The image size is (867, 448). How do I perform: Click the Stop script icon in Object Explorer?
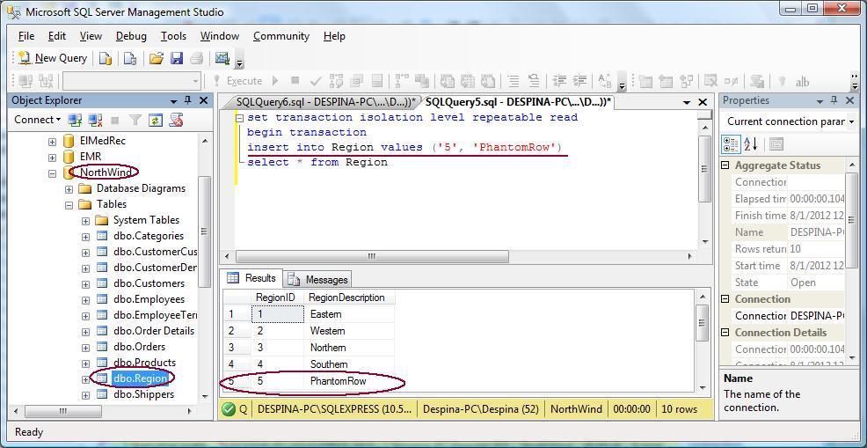(177, 120)
